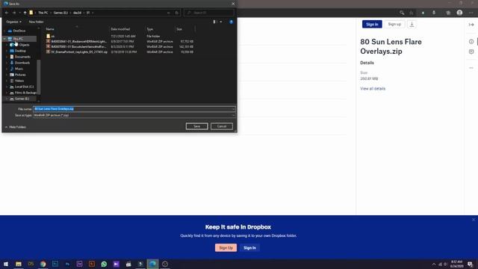Close the Keep it safe in Dropbox banner
This screenshot has width=478, height=269.
pos(474,220)
